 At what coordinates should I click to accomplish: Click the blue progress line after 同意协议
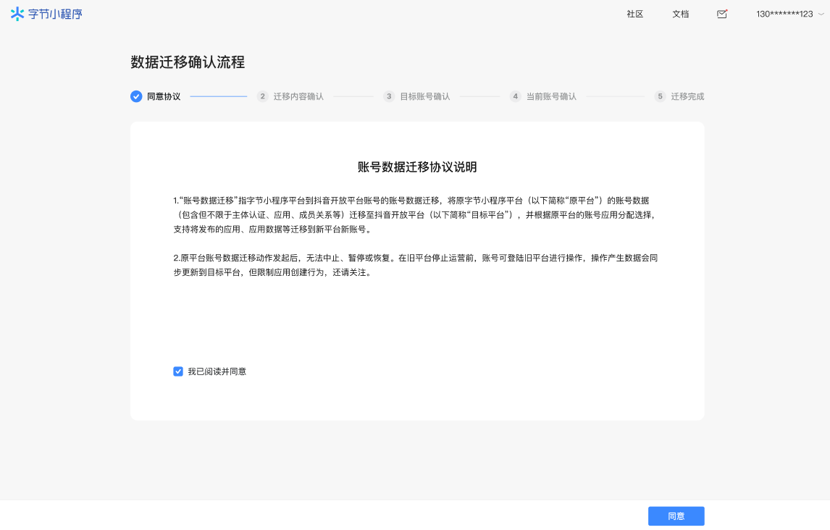tap(218, 96)
